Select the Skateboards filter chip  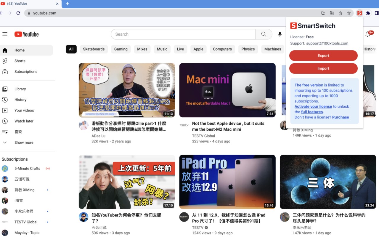click(x=94, y=49)
